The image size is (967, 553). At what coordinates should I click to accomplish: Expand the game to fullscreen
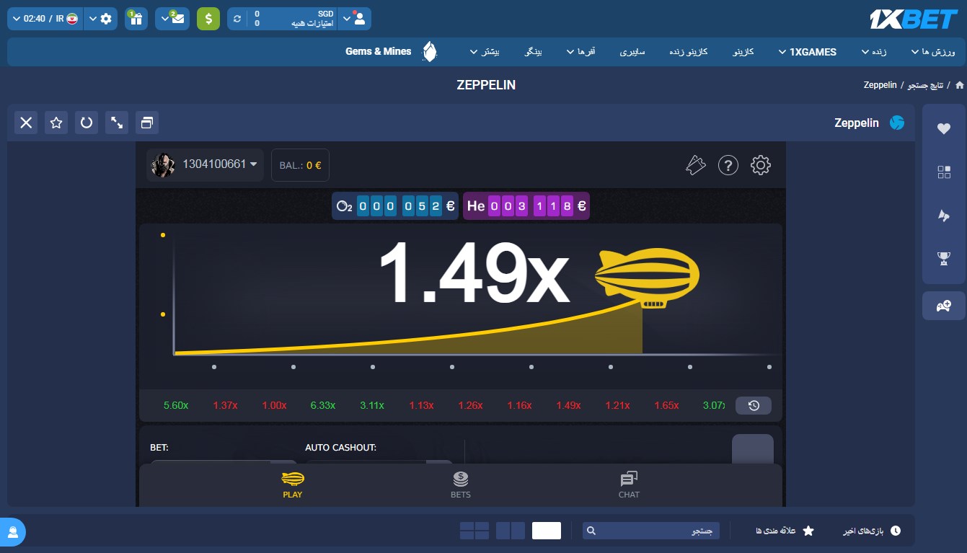pos(117,123)
